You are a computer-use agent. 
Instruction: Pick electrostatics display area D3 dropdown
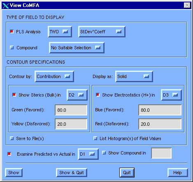172,95
